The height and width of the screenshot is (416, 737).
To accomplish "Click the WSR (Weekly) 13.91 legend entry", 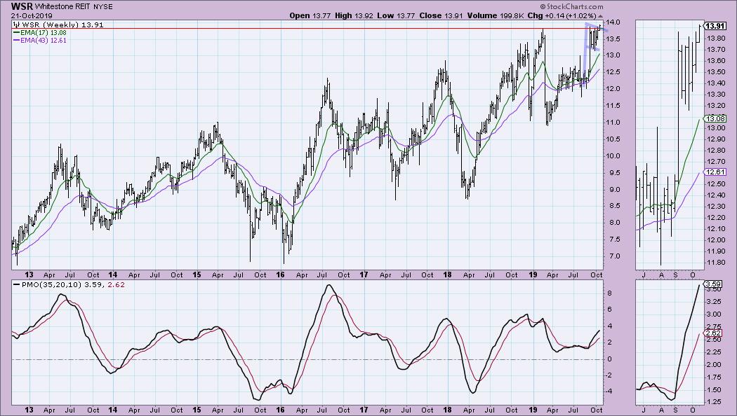I will pos(62,25).
